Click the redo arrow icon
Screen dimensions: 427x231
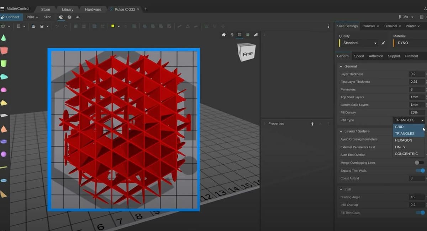tap(65, 26)
